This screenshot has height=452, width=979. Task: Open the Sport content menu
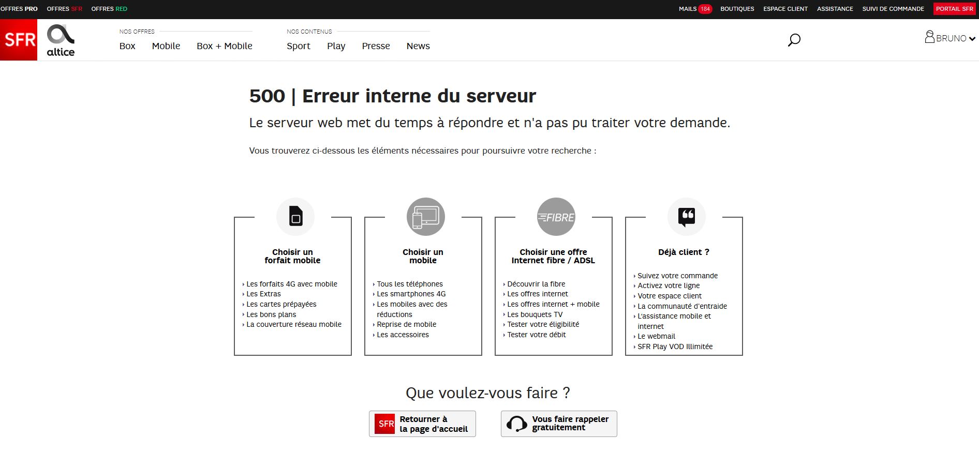[x=299, y=46]
